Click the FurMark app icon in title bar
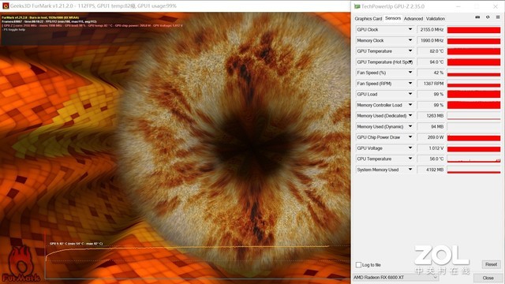The height and width of the screenshot is (284, 505). [x=6, y=6]
